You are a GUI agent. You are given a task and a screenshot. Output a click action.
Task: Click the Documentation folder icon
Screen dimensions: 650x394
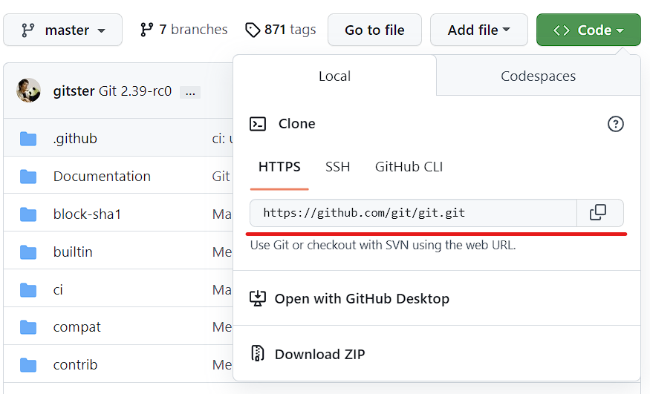point(28,177)
